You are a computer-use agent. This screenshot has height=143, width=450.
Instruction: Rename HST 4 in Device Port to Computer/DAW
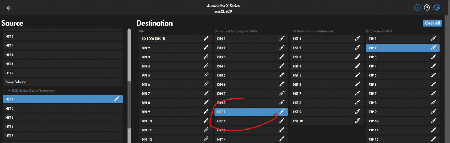[282, 139]
